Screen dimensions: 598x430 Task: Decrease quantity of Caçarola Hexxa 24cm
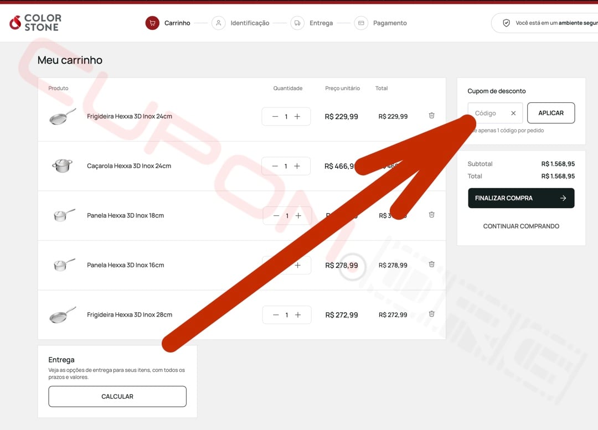tap(275, 166)
